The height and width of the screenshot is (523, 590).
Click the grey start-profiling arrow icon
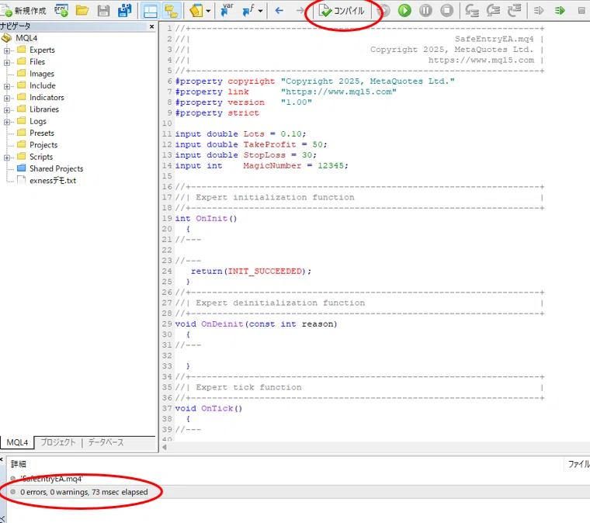coord(539,11)
